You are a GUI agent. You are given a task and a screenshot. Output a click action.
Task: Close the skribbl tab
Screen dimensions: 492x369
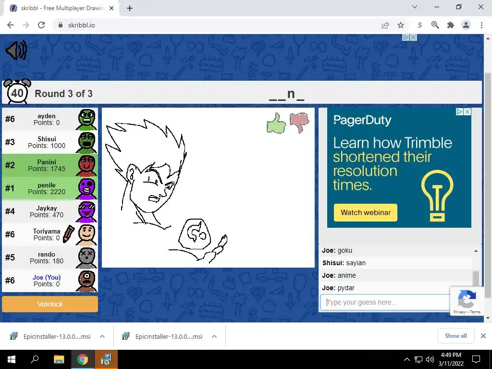[111, 8]
